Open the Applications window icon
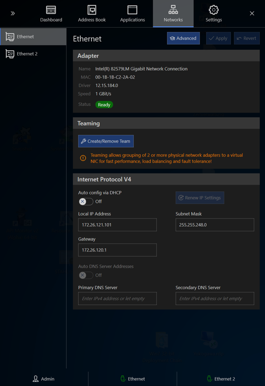The image size is (265, 386). [x=132, y=10]
